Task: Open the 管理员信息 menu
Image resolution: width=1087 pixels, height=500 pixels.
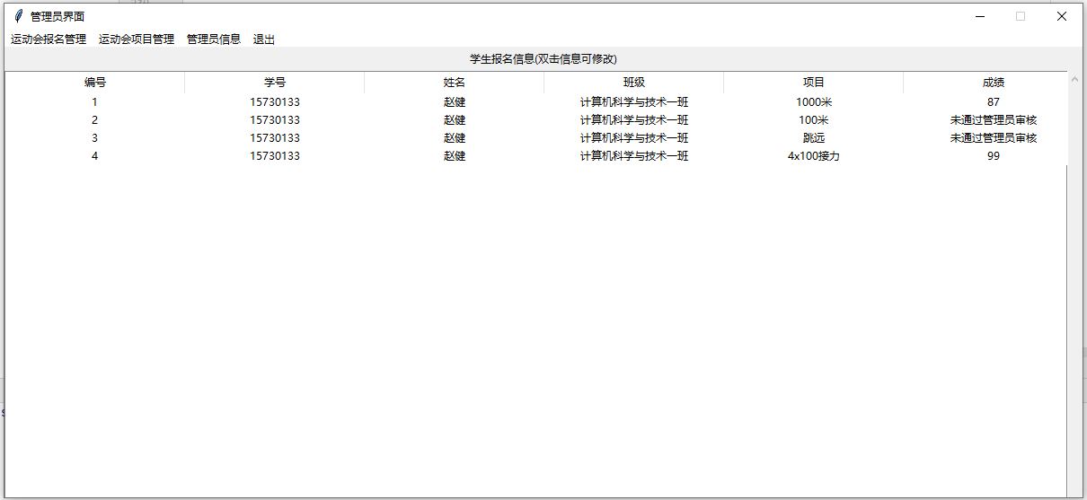Action: [214, 39]
